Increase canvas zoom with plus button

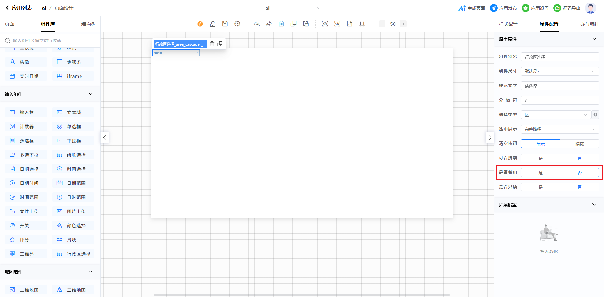tap(404, 24)
